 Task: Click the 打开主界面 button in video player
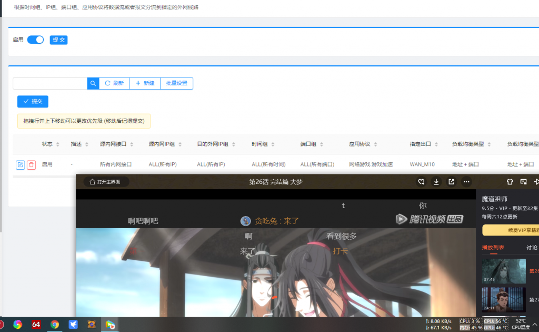106,182
